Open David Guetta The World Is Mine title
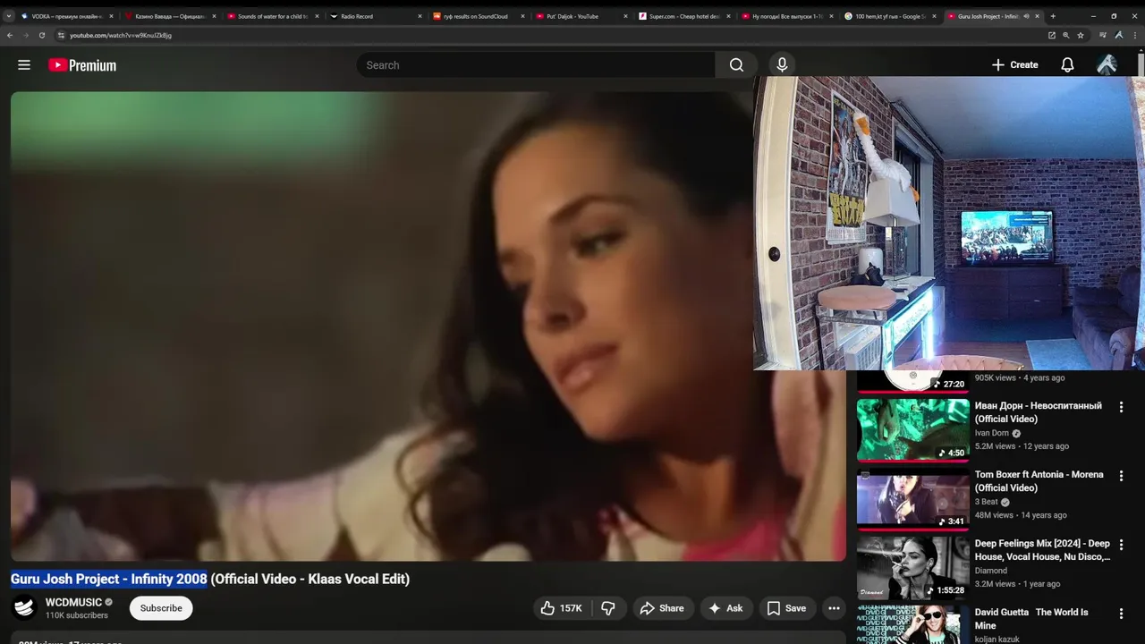 coord(1031,619)
